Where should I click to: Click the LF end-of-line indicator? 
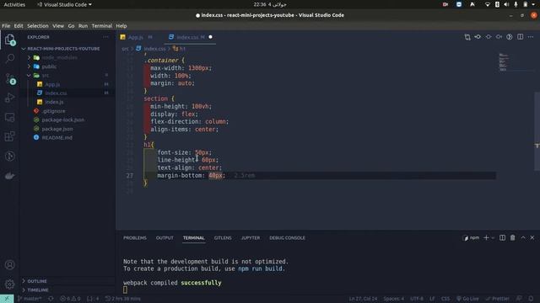432,299
